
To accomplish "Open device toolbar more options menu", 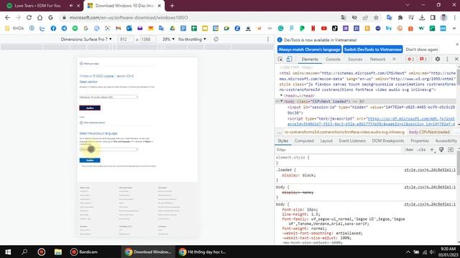I will coord(268,39).
